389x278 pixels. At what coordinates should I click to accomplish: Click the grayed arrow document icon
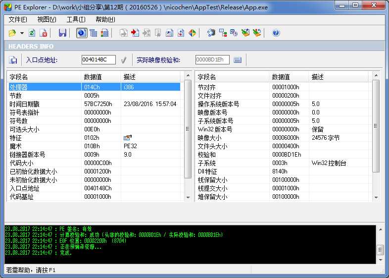click(x=146, y=33)
